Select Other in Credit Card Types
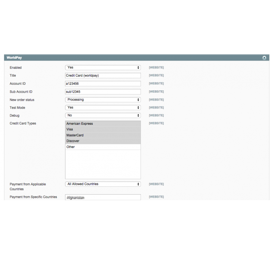 click(x=103, y=147)
